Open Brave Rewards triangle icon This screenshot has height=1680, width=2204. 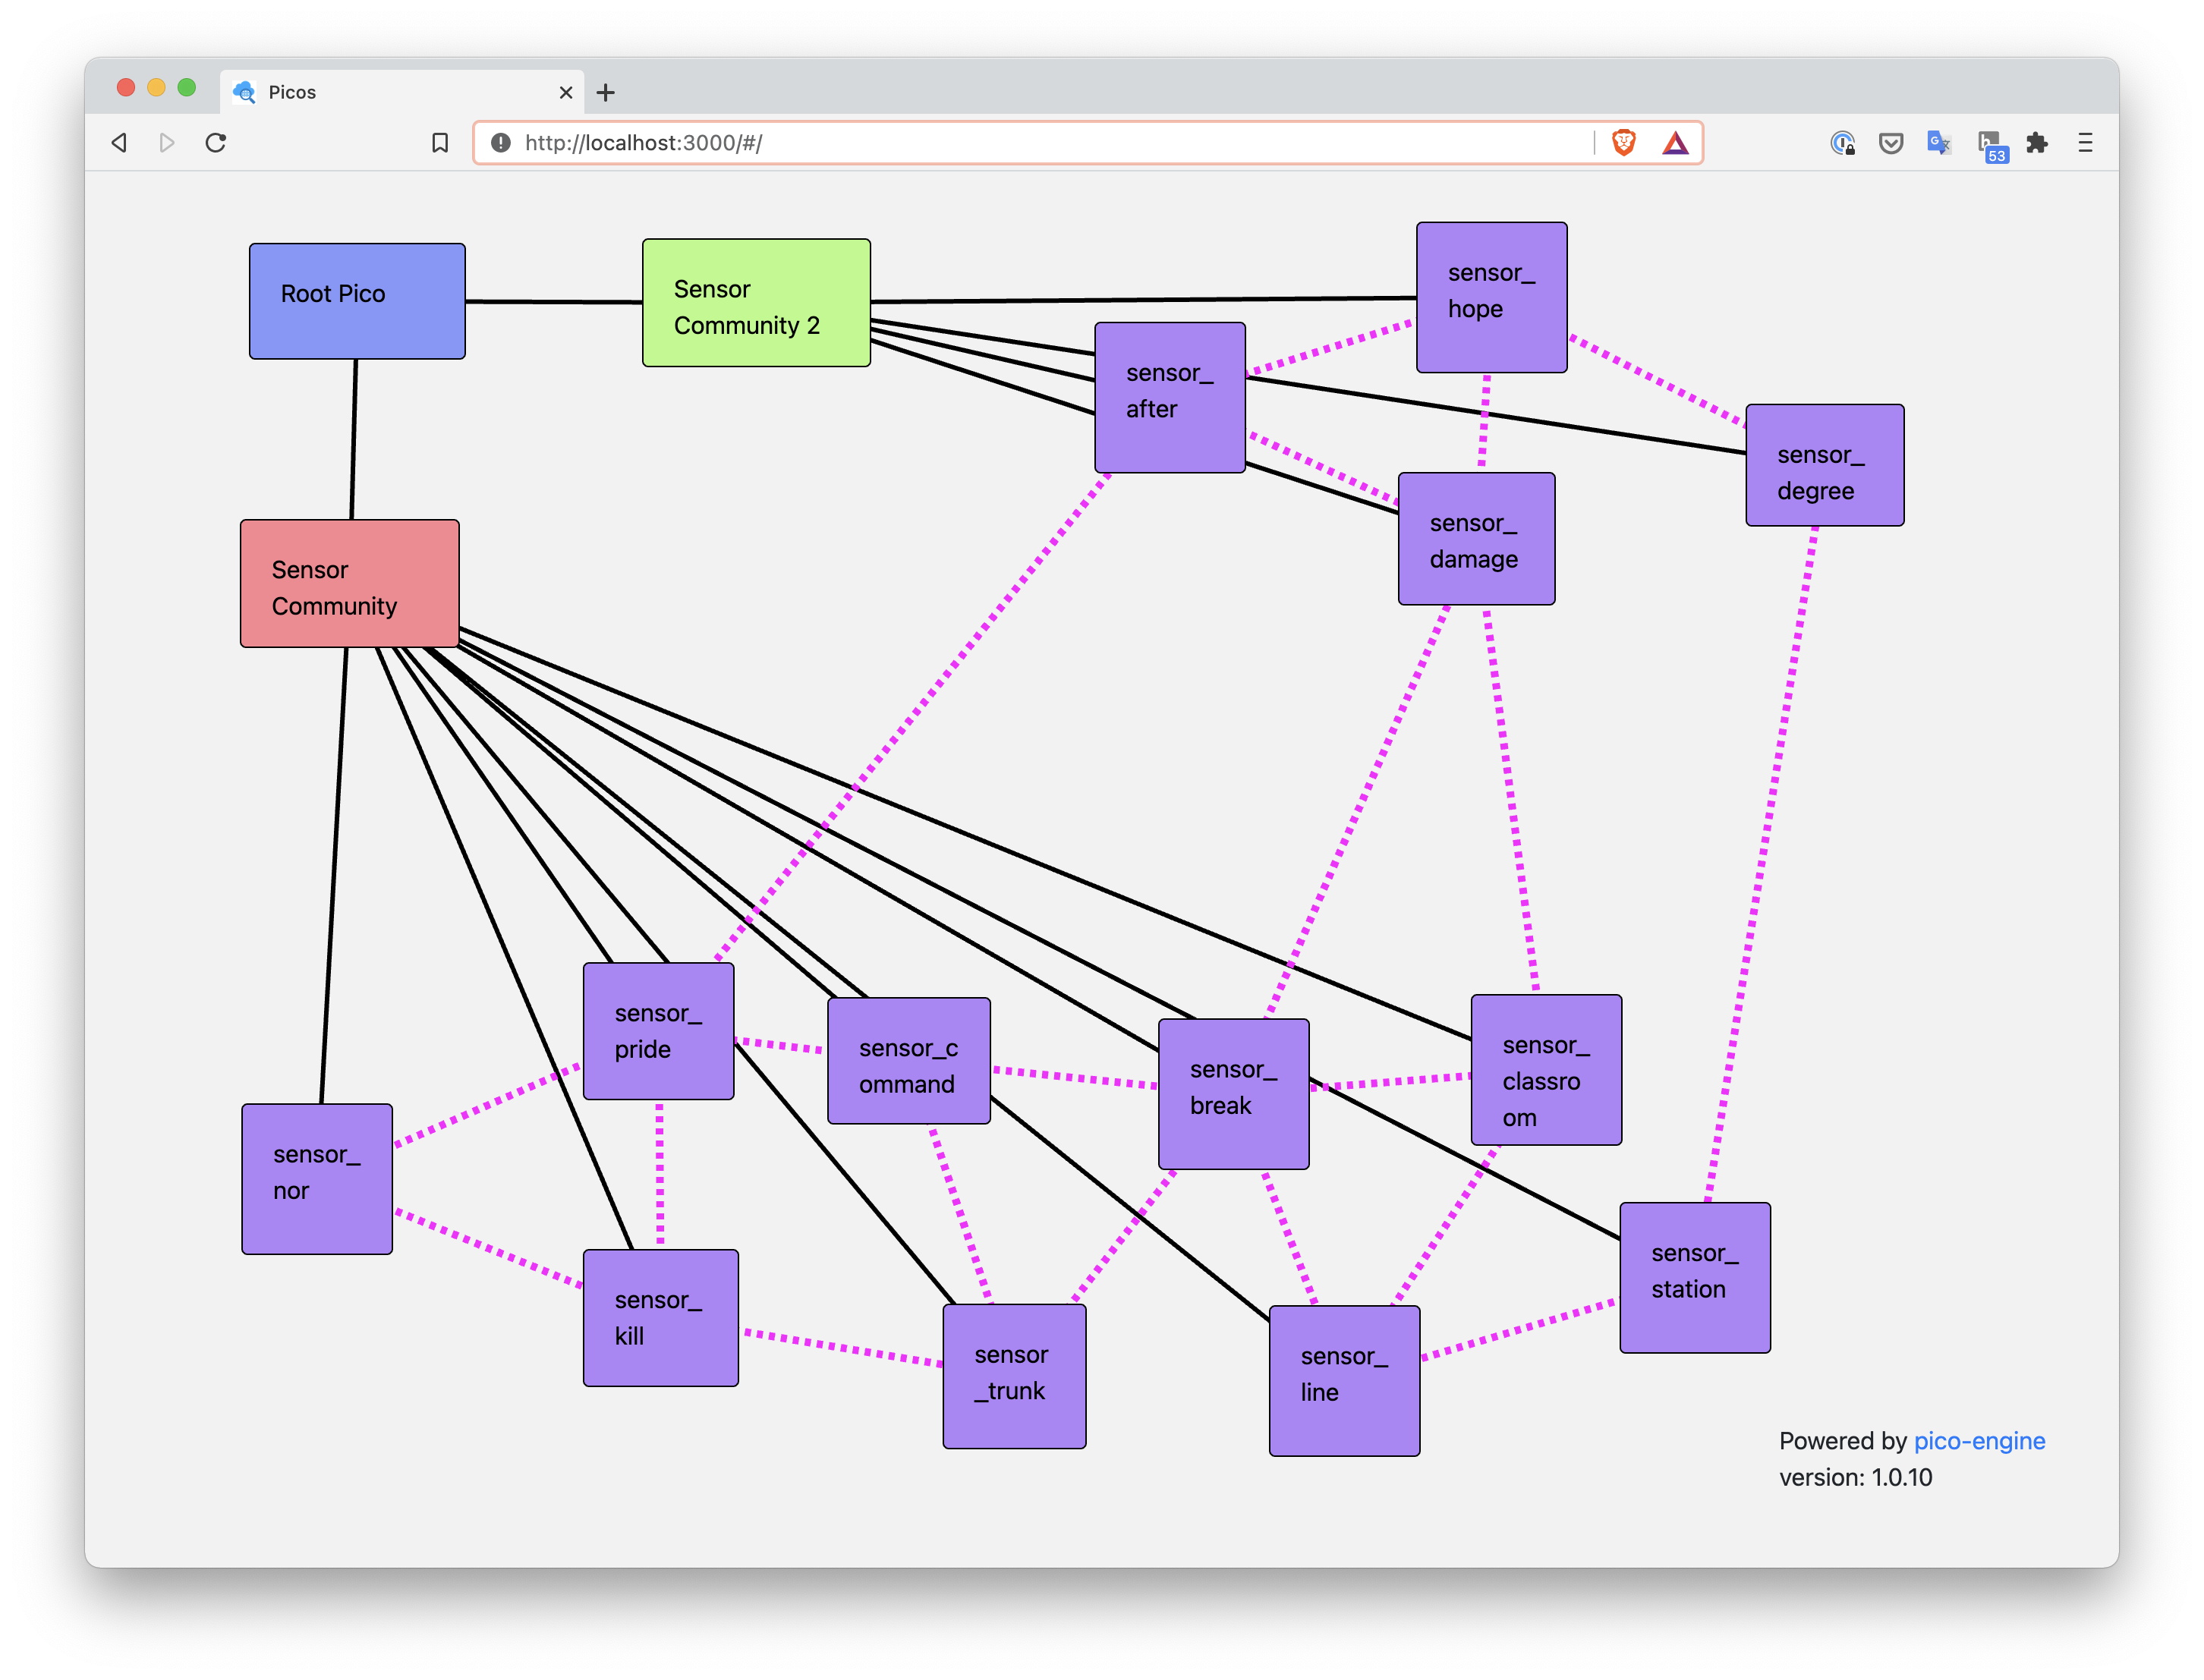point(1675,143)
